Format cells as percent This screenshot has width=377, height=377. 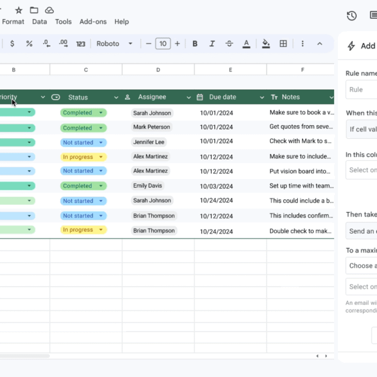[x=29, y=44]
